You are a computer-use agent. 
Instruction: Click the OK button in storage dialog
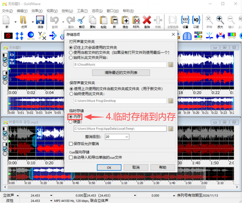(x=109, y=167)
